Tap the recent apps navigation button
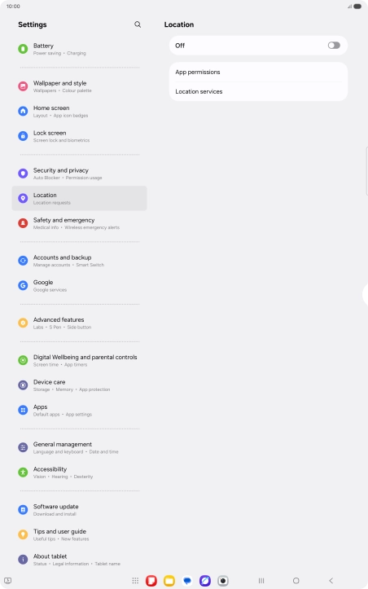 tap(261, 581)
